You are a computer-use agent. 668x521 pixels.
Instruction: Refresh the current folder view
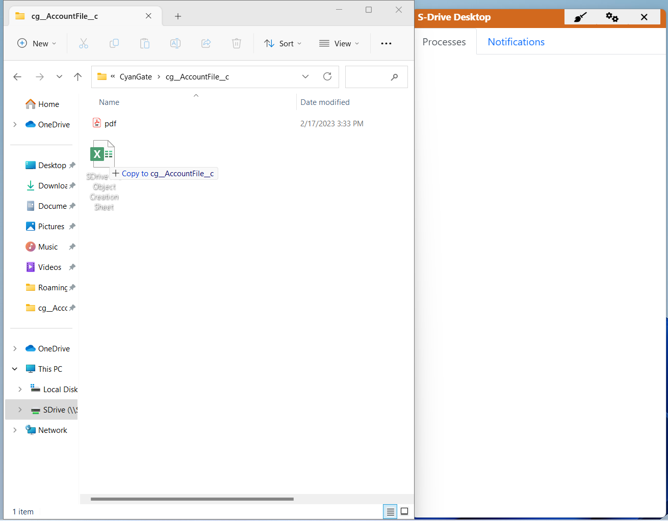click(x=327, y=76)
